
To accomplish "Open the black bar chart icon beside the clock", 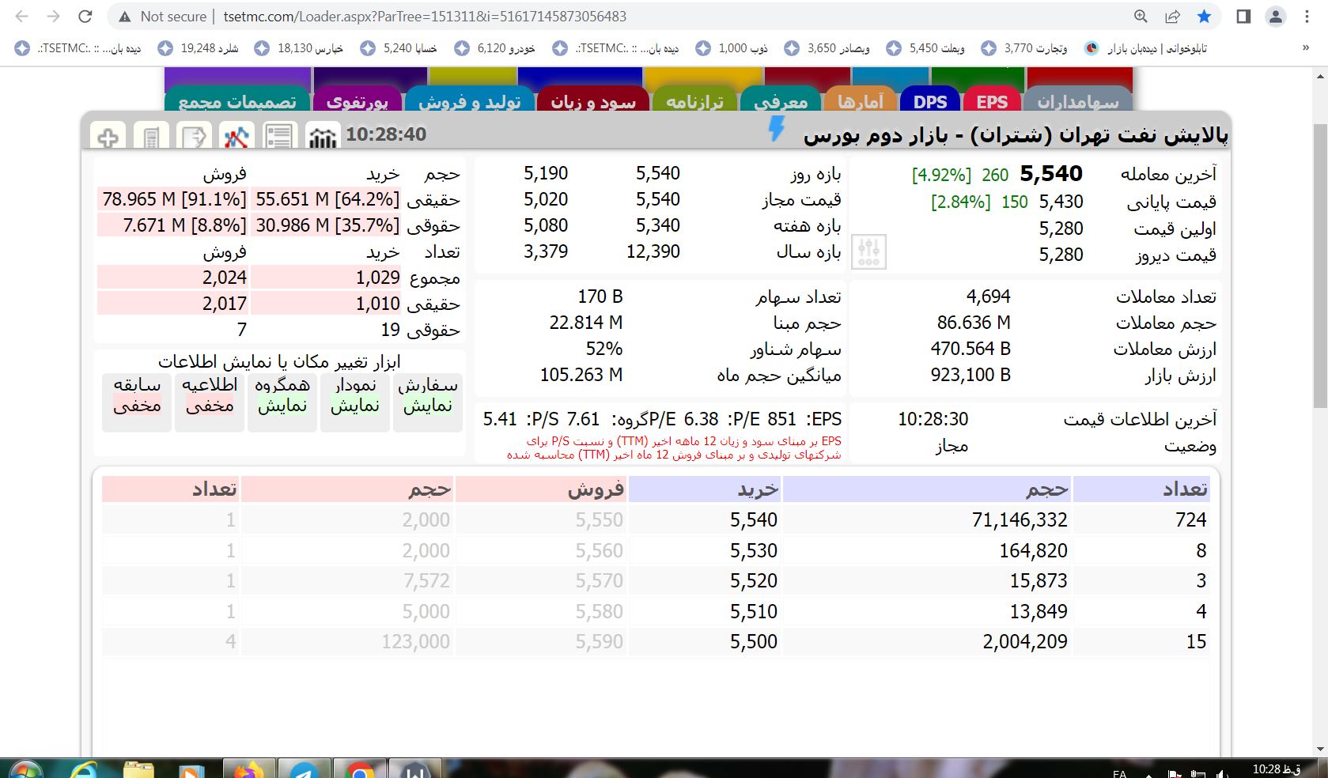I will (322, 137).
